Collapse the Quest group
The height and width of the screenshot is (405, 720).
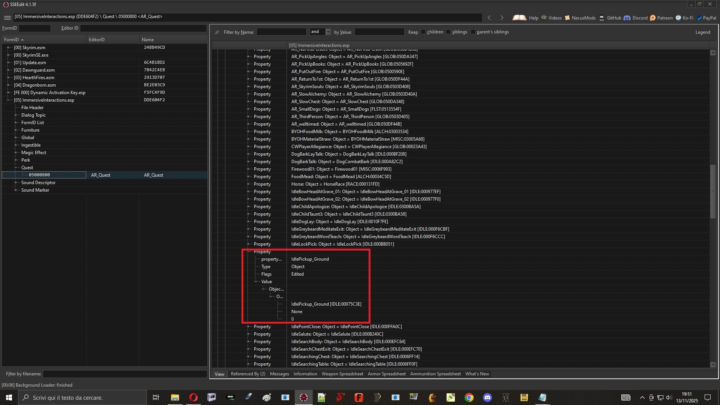[16, 168]
